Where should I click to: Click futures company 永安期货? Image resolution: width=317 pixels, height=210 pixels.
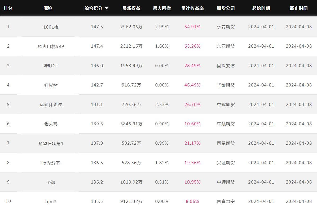click(226, 27)
